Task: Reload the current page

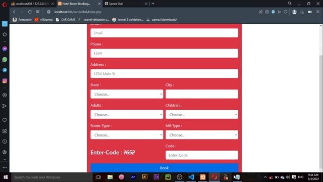Action: pos(30,12)
